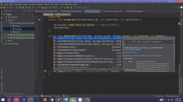183x102 pixels.
Task: Switch to AddStudentActivity.java tab
Action: [72, 11]
